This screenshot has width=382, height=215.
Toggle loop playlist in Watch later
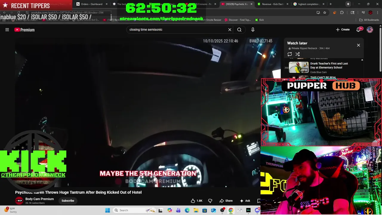point(289,54)
